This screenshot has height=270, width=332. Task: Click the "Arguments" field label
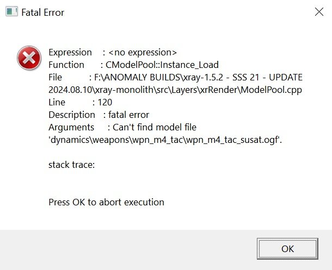[71, 127]
